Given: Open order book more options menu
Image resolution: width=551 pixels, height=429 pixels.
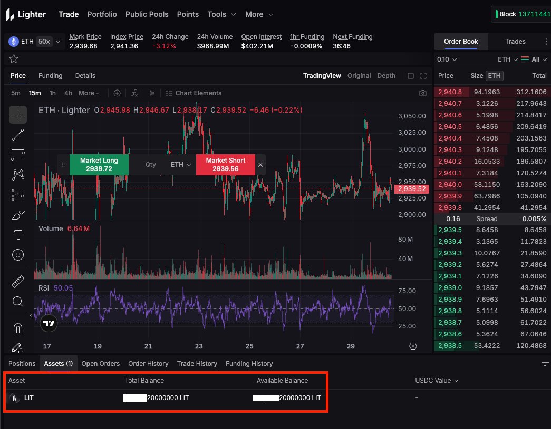Looking at the screenshot, I should click(x=546, y=42).
